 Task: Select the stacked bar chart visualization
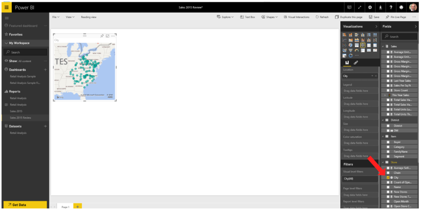click(x=345, y=35)
